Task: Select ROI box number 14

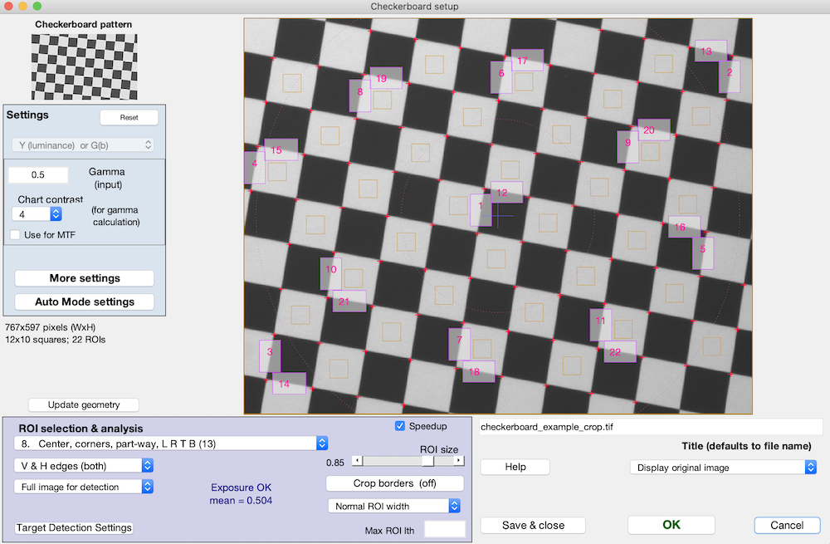Action: click(x=289, y=384)
